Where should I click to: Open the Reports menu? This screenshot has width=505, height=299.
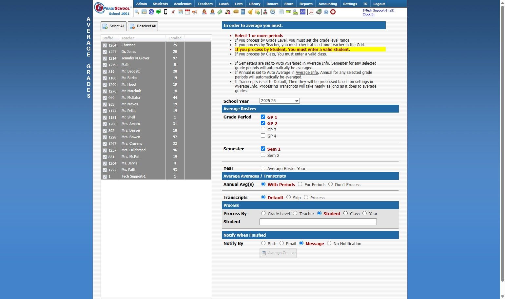click(x=306, y=4)
